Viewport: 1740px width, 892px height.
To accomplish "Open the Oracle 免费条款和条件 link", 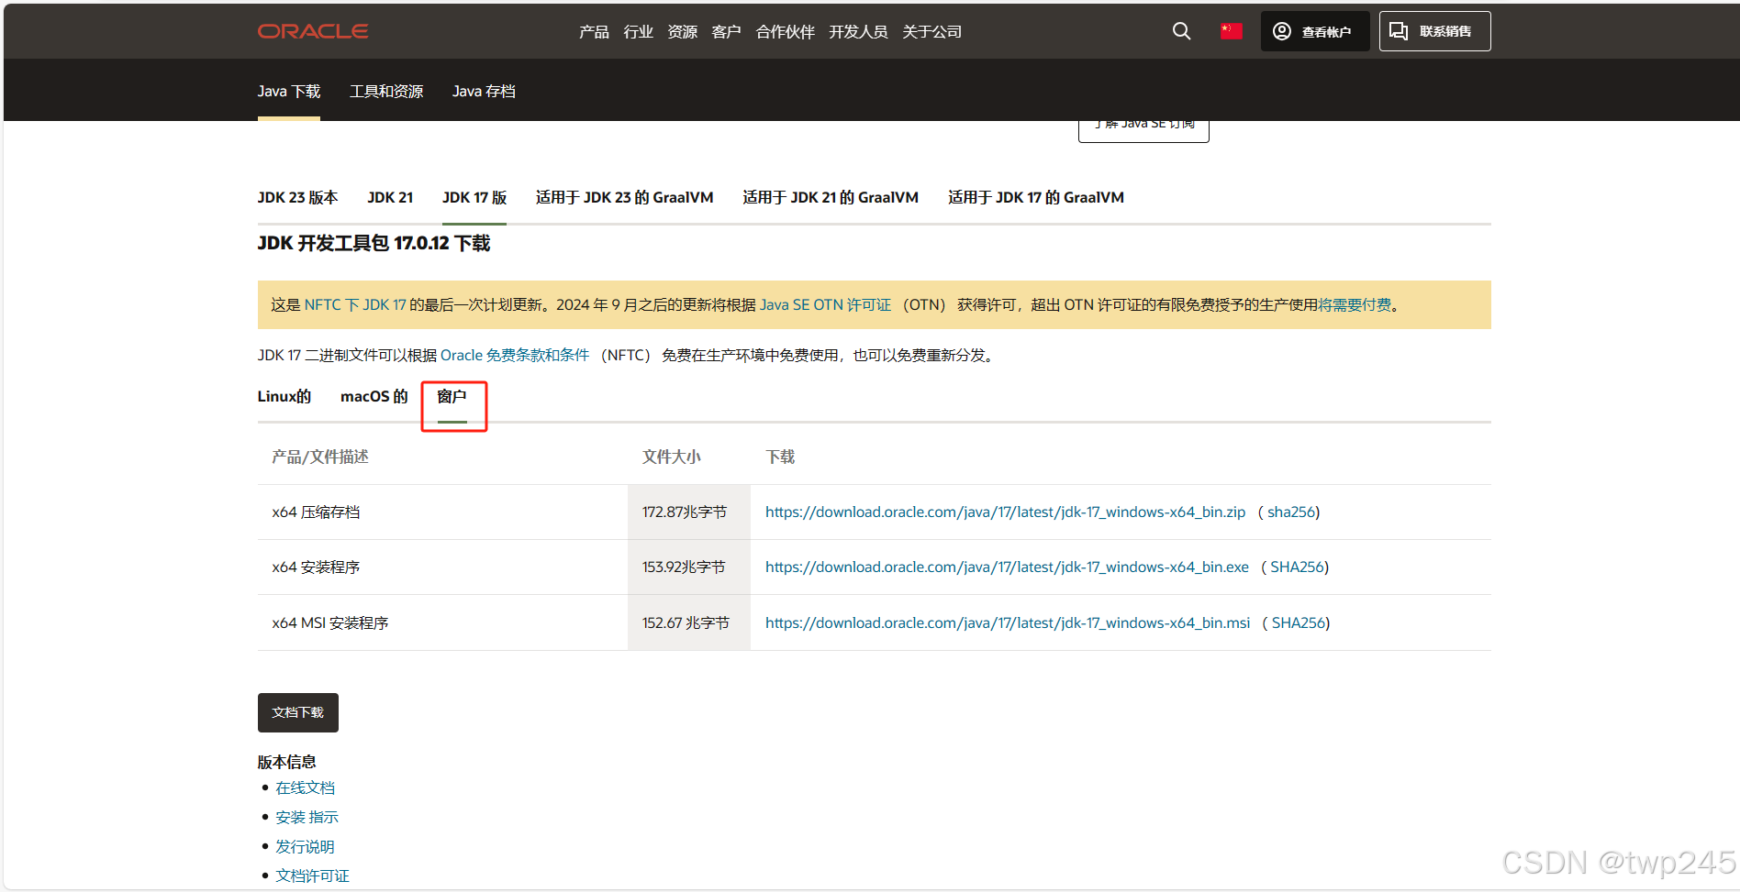I will pyautogui.click(x=515, y=355).
